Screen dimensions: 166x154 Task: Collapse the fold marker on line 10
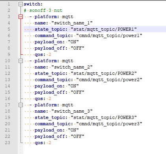[21, 61]
